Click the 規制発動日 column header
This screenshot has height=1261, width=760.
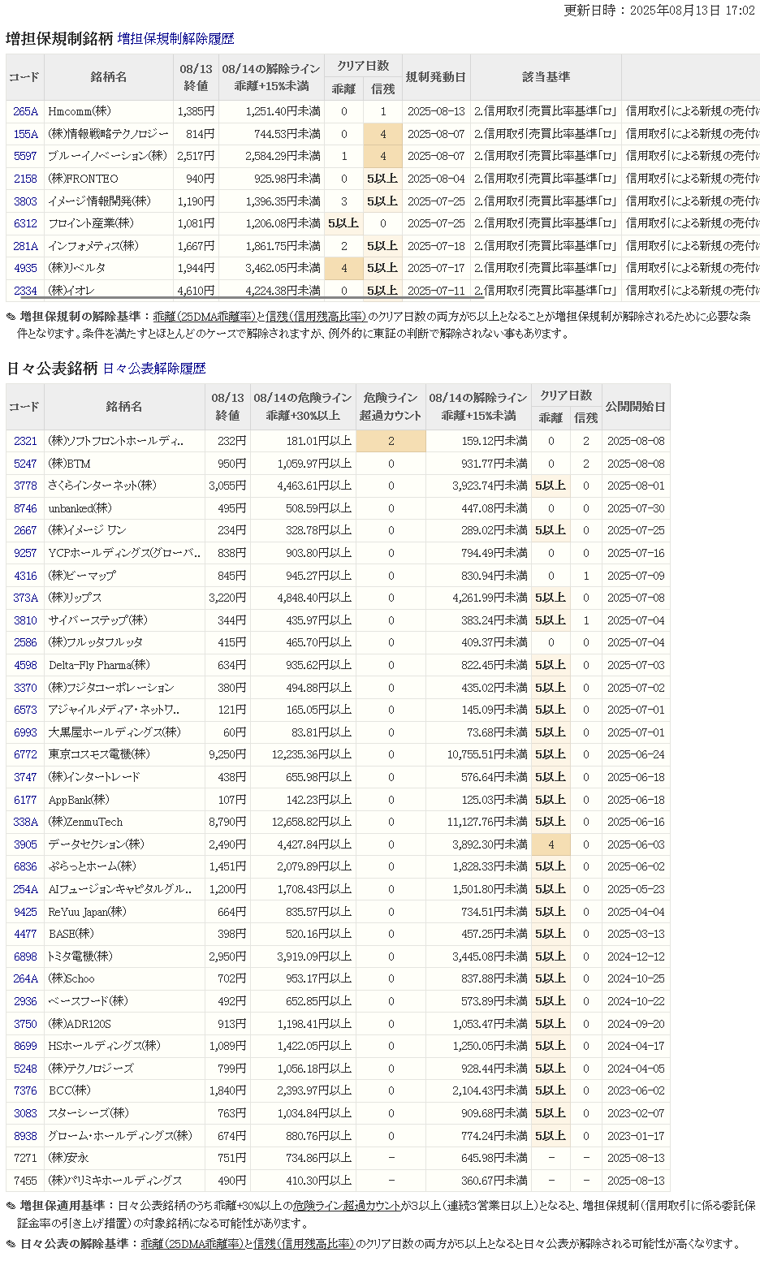click(436, 77)
